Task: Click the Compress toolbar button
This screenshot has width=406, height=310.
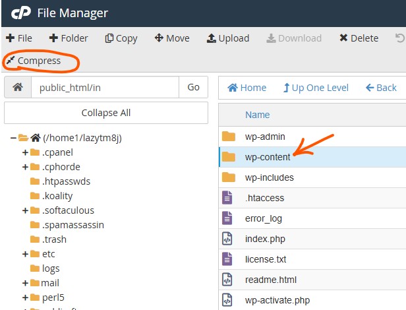Action: click(33, 61)
